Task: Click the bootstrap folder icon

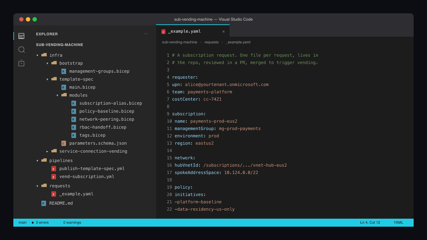Action: coord(54,63)
